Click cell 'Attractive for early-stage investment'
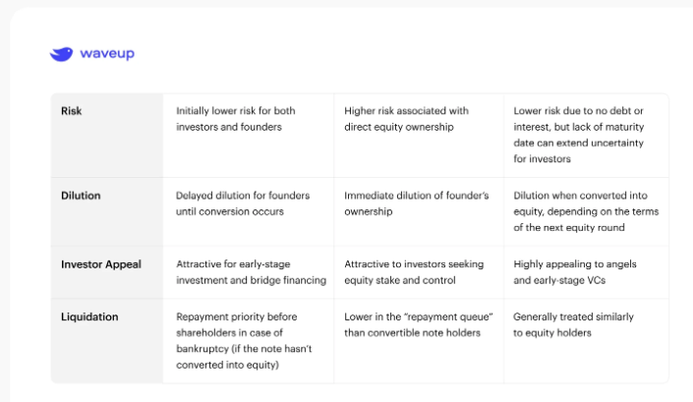Viewport: 693px width, 402px height. pyautogui.click(x=251, y=272)
